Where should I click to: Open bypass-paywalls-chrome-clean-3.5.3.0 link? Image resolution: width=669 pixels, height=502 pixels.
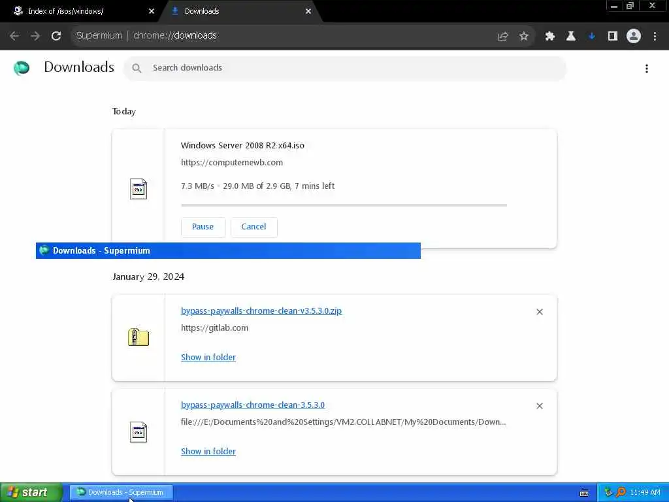[253, 405]
